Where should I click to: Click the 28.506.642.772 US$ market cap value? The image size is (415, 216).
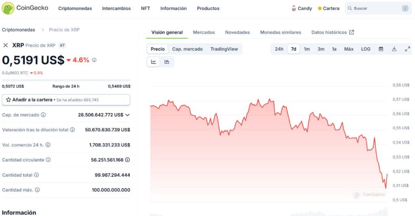pos(101,115)
